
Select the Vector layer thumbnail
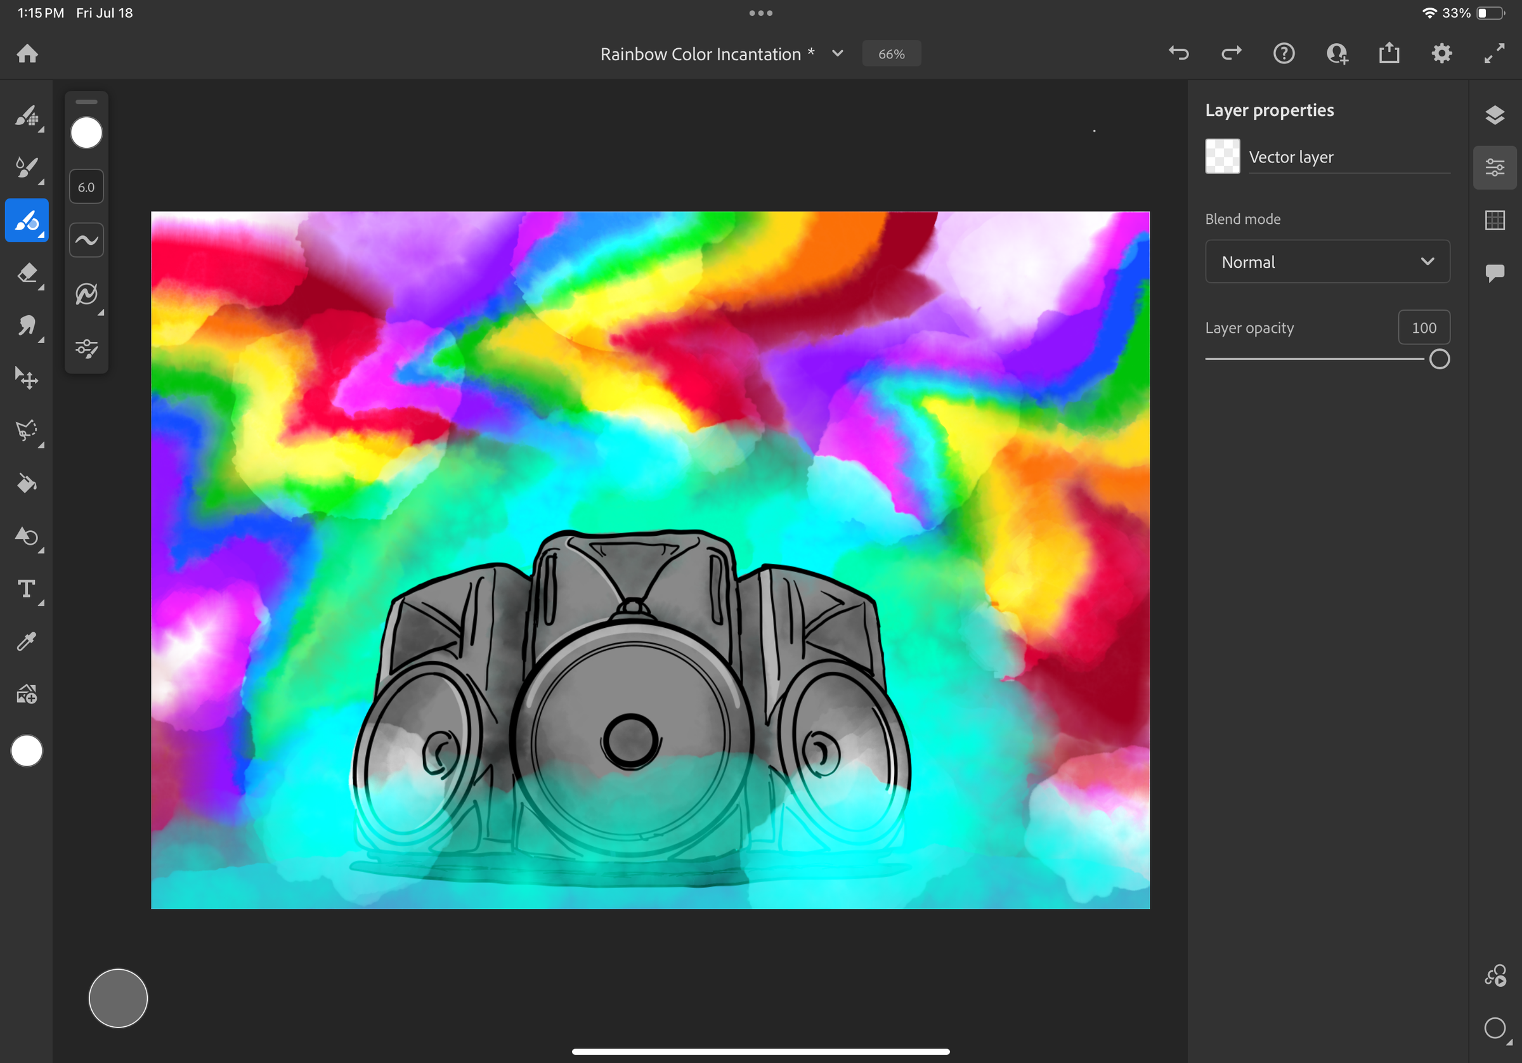[1223, 157]
